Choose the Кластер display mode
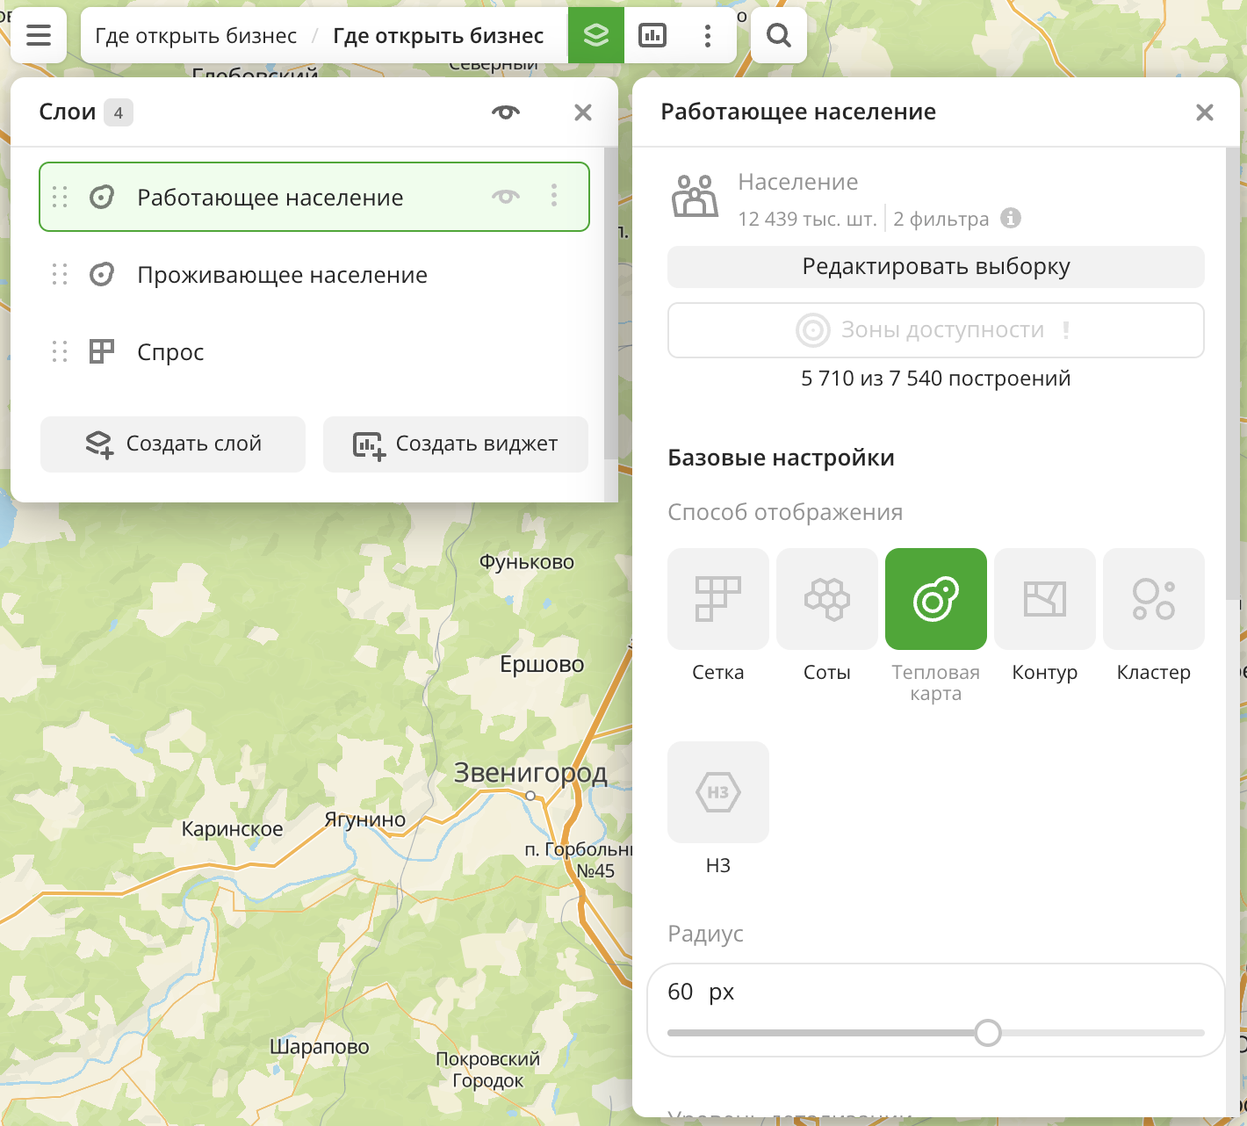Screen dimensions: 1247x1126 click(x=1153, y=599)
